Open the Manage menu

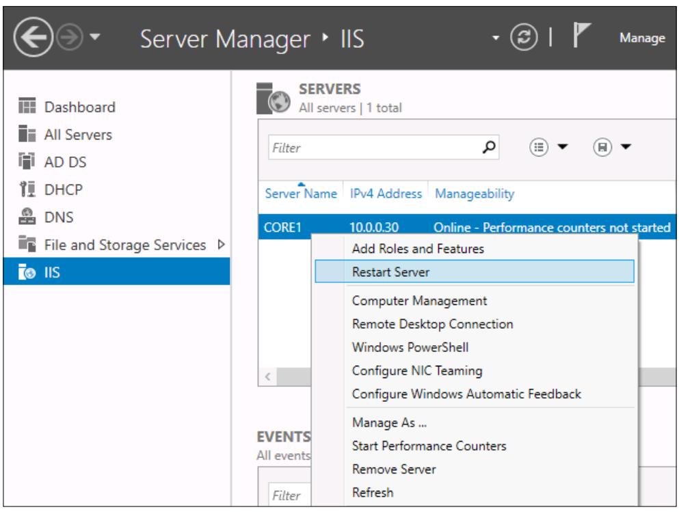coord(642,38)
